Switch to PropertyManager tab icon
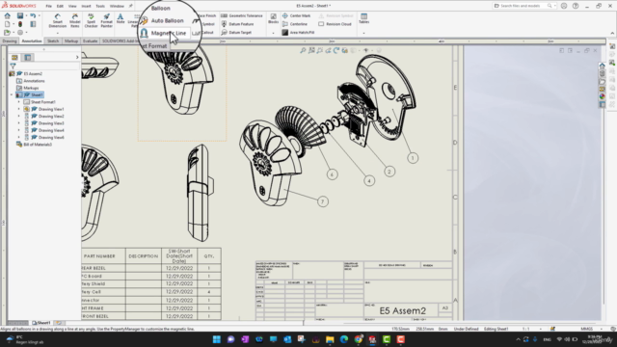The image size is (617, 347). tap(28, 58)
